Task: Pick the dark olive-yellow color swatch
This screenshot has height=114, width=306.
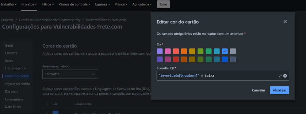Action: point(192,59)
